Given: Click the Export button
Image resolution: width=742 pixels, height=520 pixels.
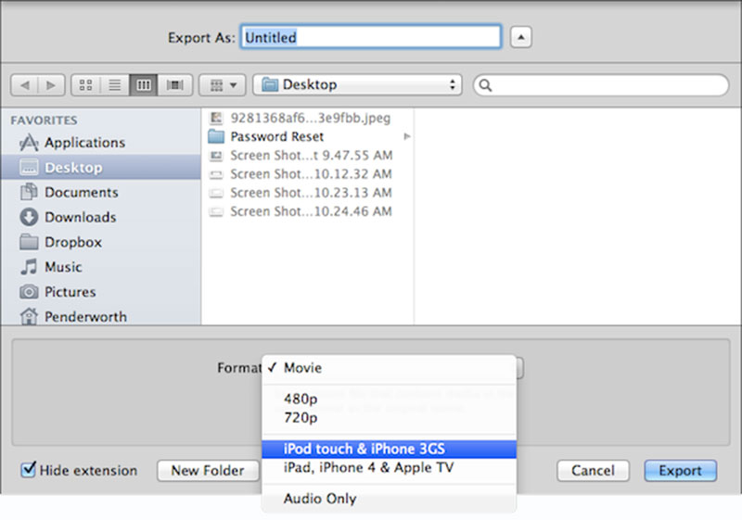Looking at the screenshot, I should tap(680, 471).
